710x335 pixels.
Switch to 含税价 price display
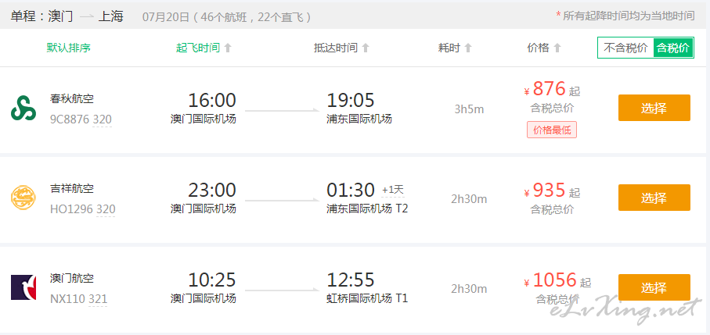click(673, 48)
